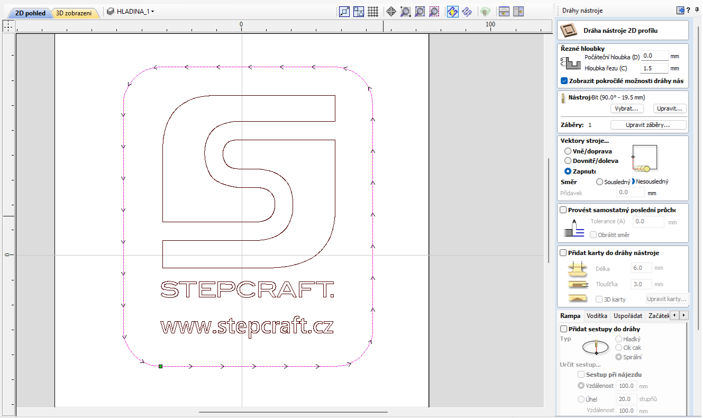Click the Upravit záběry... button
This screenshot has height=418, width=703.
coord(648,125)
